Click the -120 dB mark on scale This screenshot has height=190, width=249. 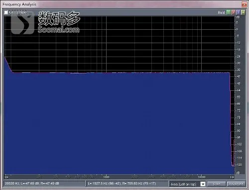click(239, 165)
